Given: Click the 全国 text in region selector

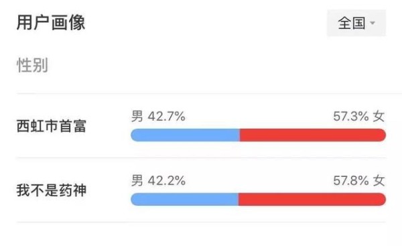Looking at the screenshot, I should 352,23.
